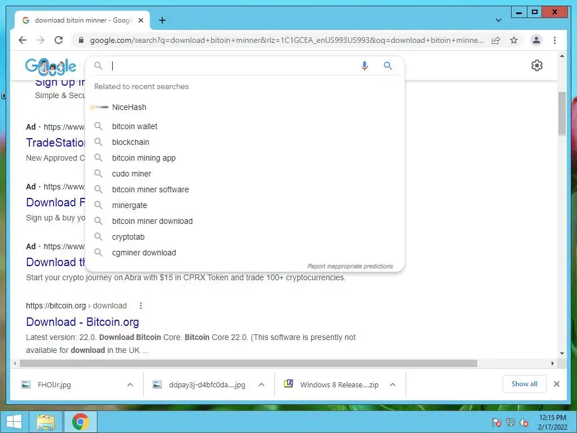
Task: Click the blue search magnifier button
Action: pos(388,65)
